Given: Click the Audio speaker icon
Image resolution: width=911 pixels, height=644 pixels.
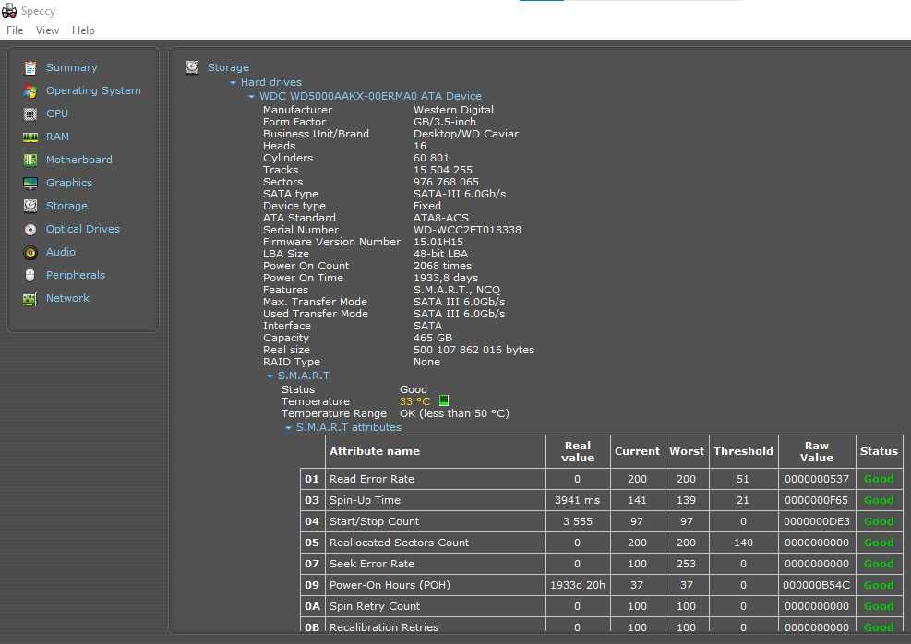Looking at the screenshot, I should coord(30,253).
